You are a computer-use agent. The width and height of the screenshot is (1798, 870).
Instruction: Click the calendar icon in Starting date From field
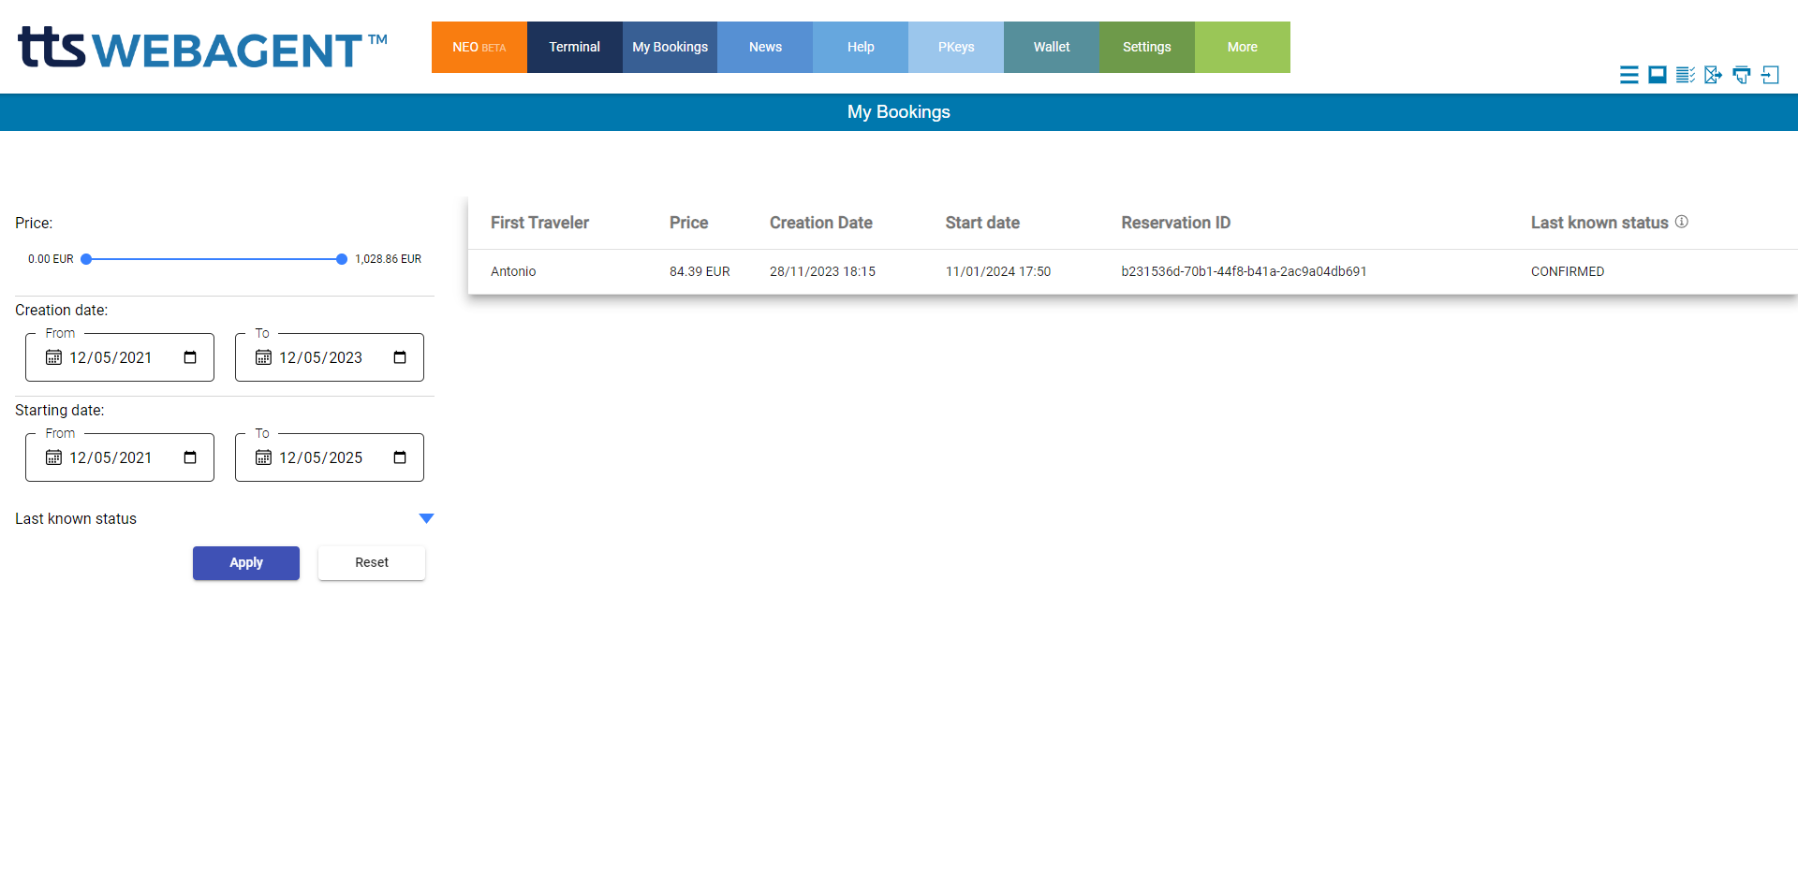click(x=52, y=457)
